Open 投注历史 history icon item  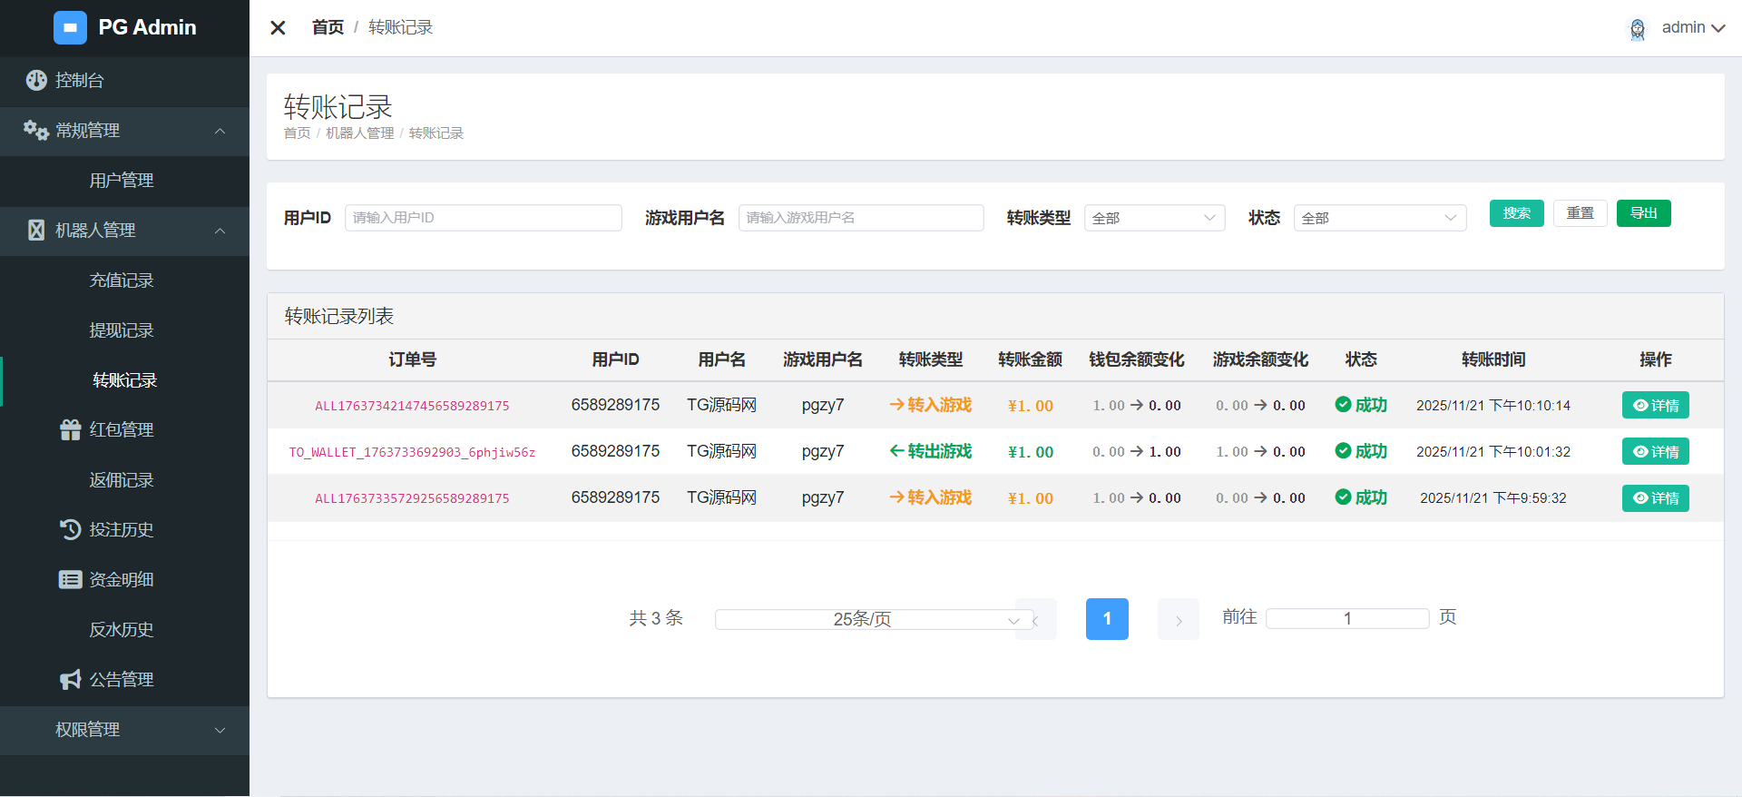pos(71,529)
